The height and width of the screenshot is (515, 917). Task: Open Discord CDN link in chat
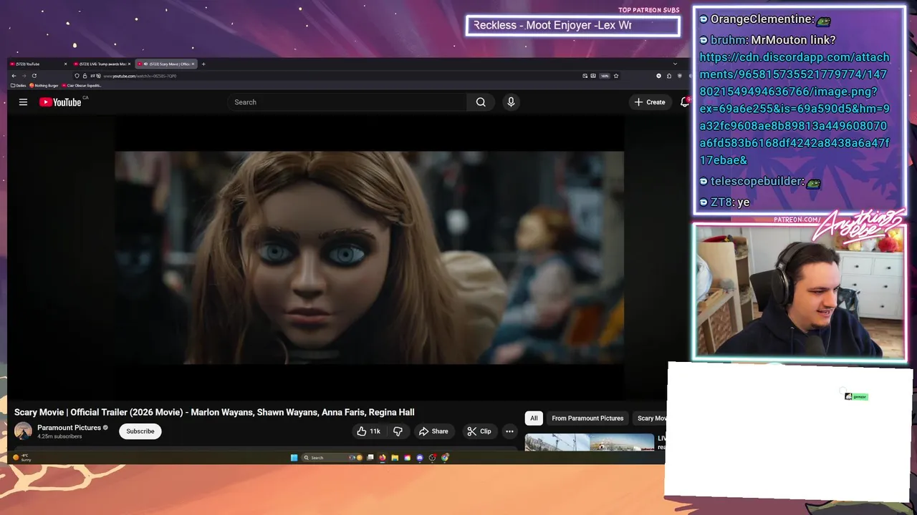[x=794, y=109]
